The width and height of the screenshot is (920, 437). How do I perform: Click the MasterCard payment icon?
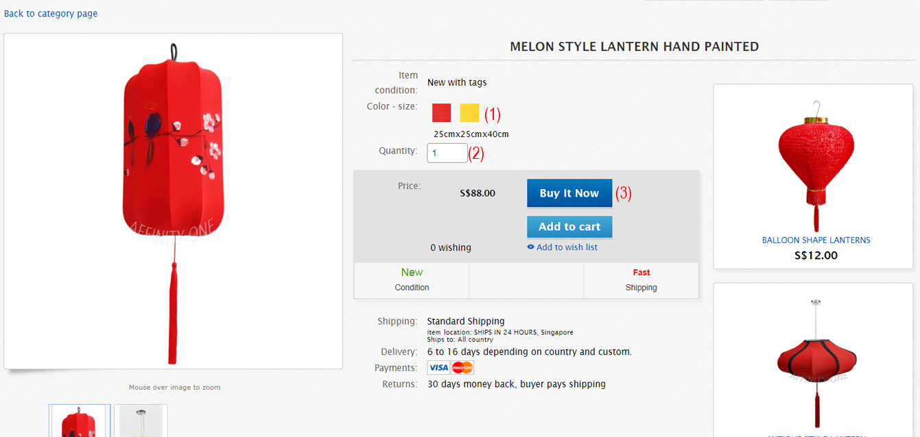pos(463,368)
